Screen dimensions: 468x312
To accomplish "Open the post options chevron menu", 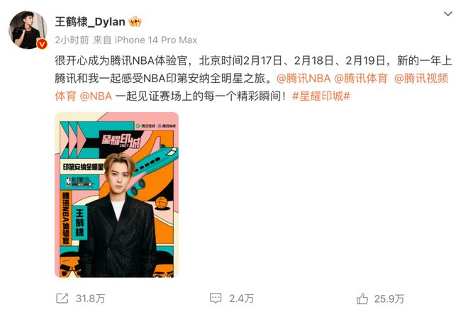I will point(447,13).
